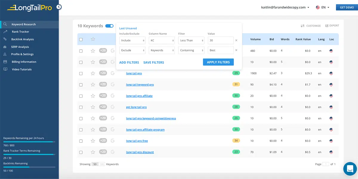Click the +20 badge for "long tail keyword pro"
The image size is (358, 179).
[x=103, y=84]
